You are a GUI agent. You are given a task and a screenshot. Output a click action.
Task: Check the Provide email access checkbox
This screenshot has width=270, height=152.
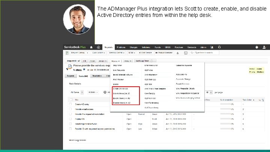pyautogui.click(x=70, y=109)
